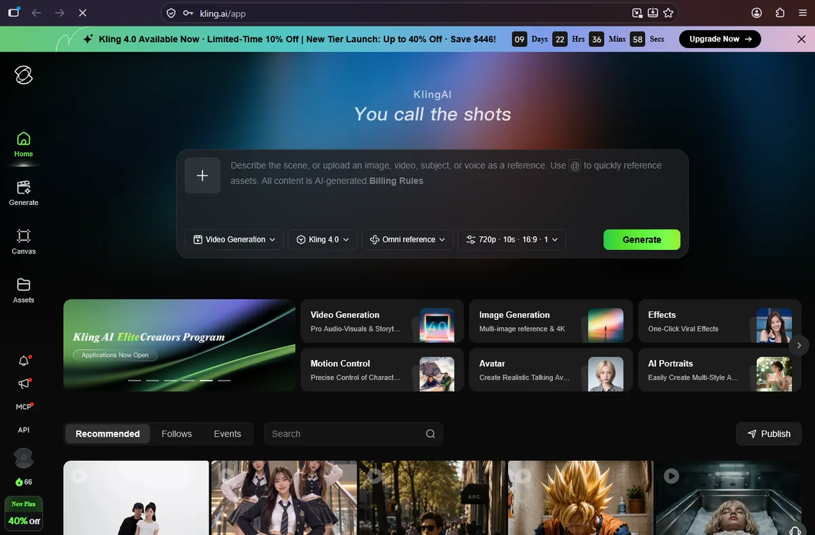Open the user profile avatar

[24, 458]
